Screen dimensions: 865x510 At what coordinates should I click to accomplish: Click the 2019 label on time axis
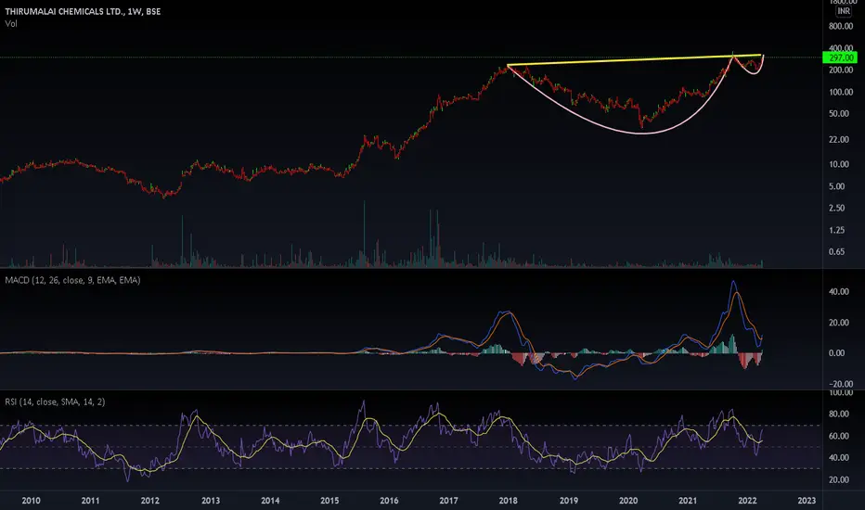[569, 501]
